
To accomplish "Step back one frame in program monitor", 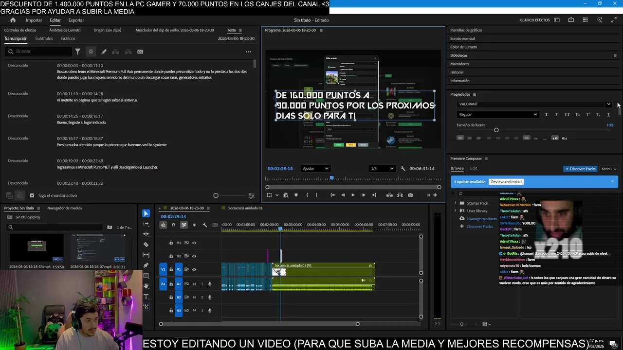I will click(x=343, y=195).
